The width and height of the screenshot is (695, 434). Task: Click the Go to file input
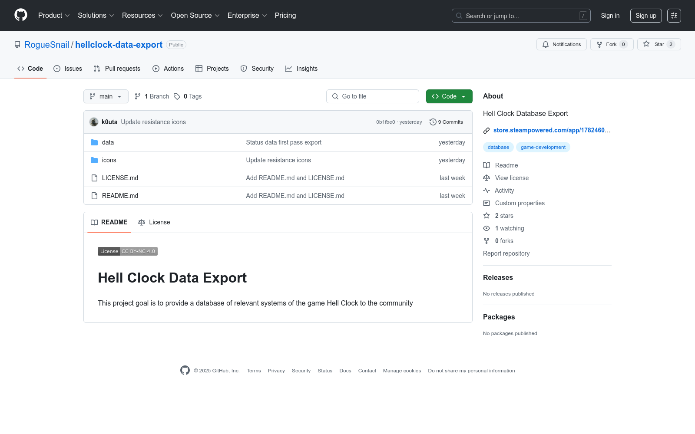(373, 96)
